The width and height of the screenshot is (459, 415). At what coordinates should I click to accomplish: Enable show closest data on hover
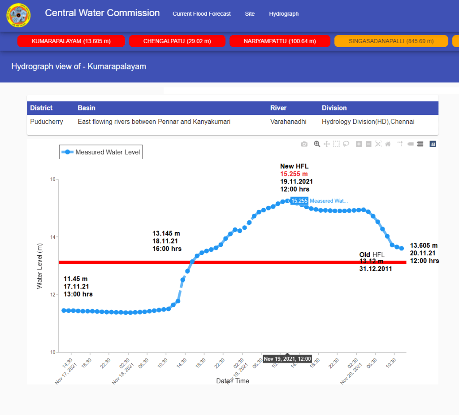click(x=410, y=144)
